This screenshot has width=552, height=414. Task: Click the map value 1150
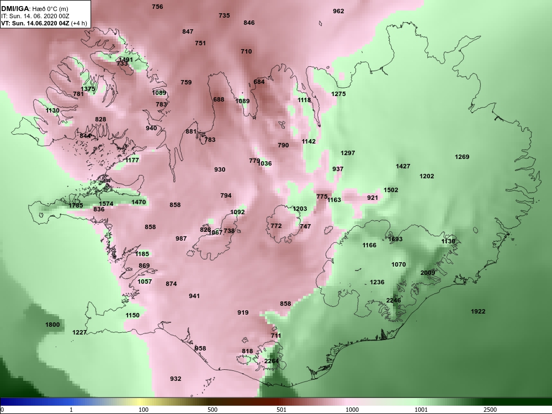(x=132, y=315)
